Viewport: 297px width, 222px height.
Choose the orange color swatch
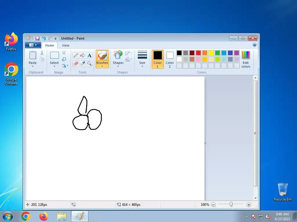(204, 53)
